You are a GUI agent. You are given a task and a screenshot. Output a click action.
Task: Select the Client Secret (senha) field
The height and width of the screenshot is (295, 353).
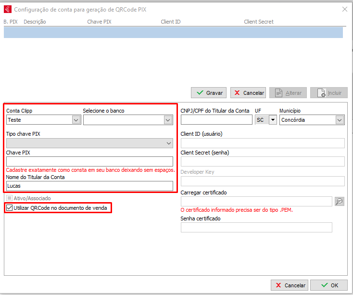263,162
